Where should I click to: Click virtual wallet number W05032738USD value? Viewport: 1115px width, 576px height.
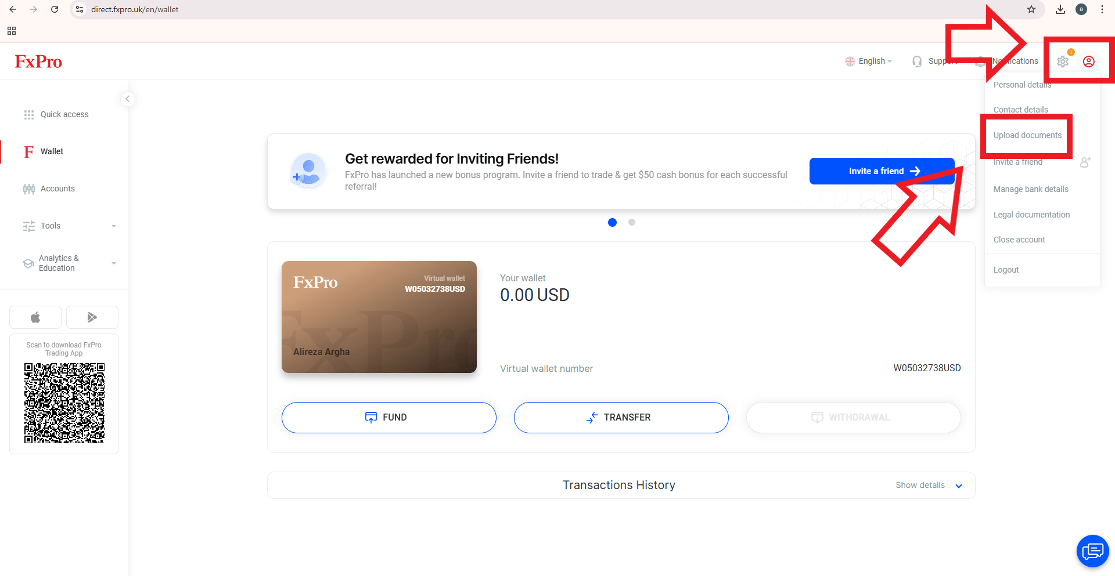(x=927, y=368)
